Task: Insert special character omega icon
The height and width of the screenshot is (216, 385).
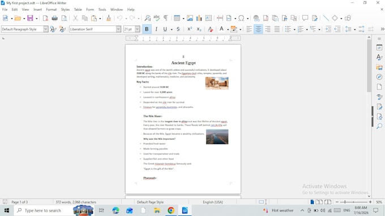Action: (x=241, y=18)
